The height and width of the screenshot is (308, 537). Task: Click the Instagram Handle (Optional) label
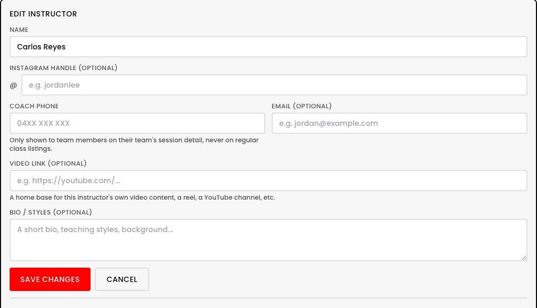point(63,68)
